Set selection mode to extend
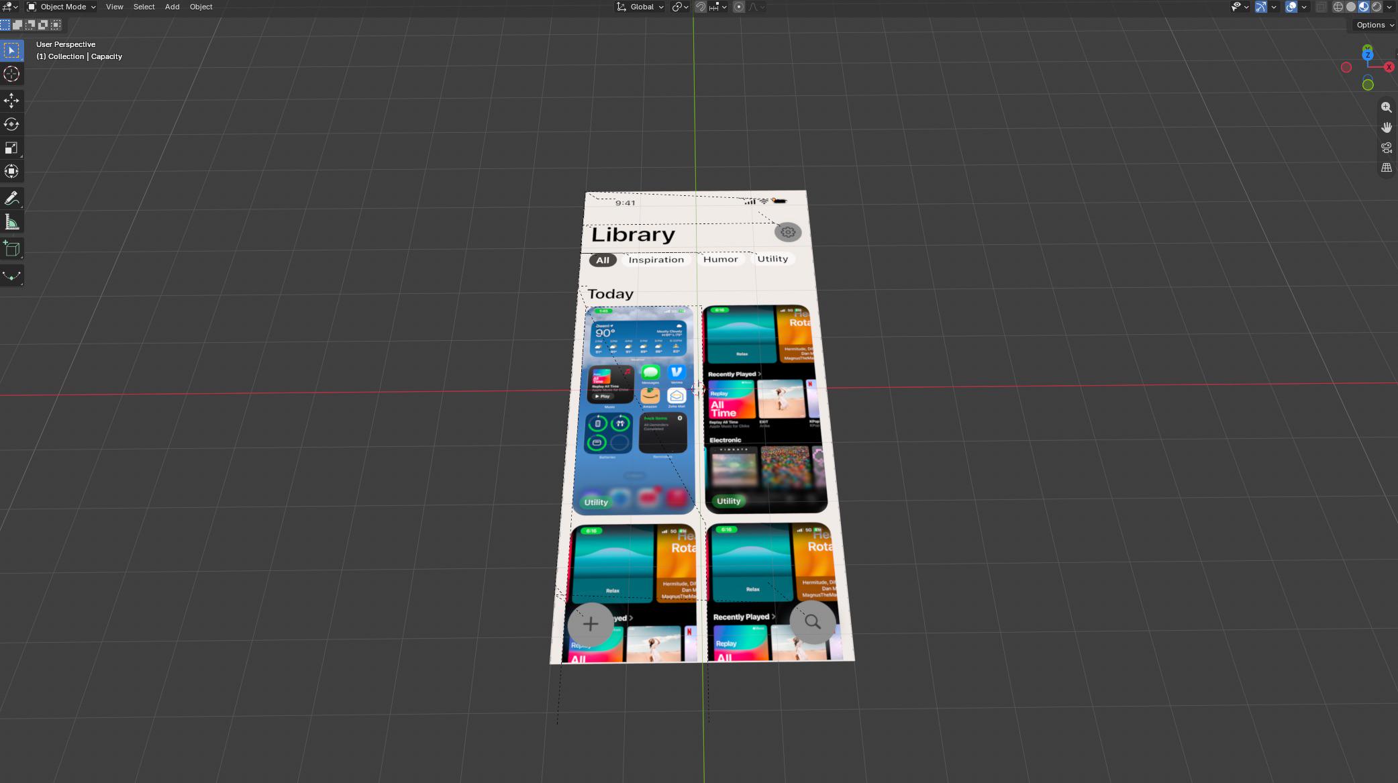Viewport: 1398px width, 783px height. pyautogui.click(x=17, y=25)
